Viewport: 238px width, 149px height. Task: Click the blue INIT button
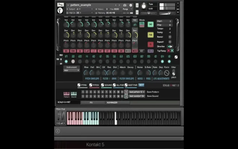coord(141,85)
